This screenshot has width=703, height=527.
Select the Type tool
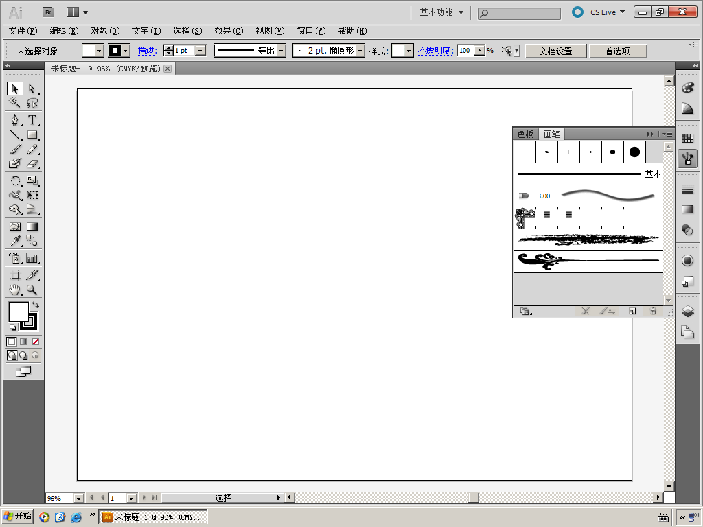[32, 119]
